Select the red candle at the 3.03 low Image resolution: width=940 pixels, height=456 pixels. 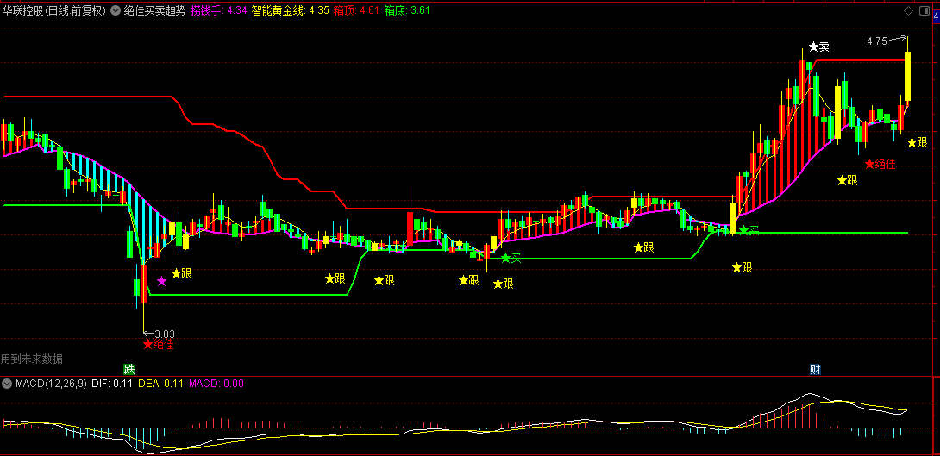144,284
